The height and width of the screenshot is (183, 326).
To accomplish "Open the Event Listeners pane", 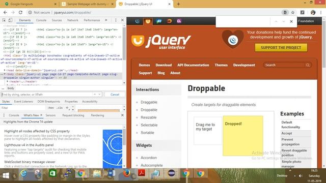I will pos(23,102).
